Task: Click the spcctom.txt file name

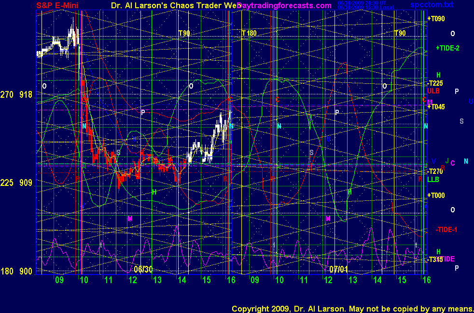Action: (x=432, y=4)
